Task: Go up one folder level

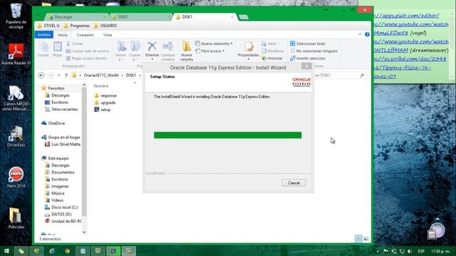Action: coord(66,75)
